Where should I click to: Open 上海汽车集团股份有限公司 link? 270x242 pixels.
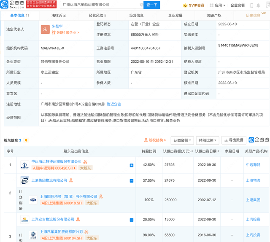click(x=61, y=232)
